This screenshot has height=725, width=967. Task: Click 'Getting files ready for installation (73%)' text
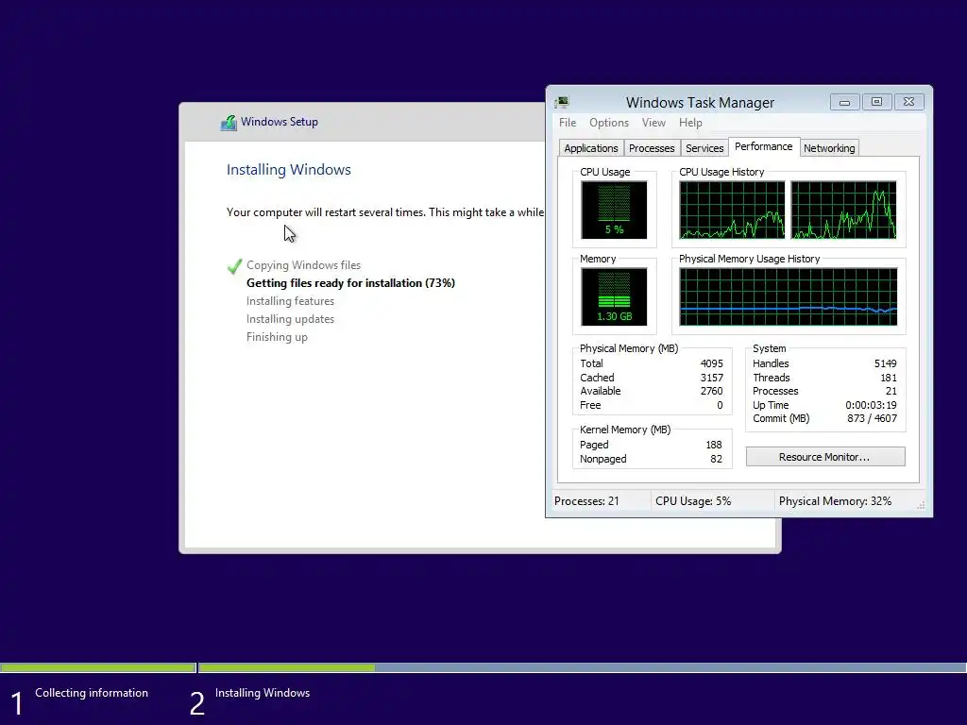[350, 283]
